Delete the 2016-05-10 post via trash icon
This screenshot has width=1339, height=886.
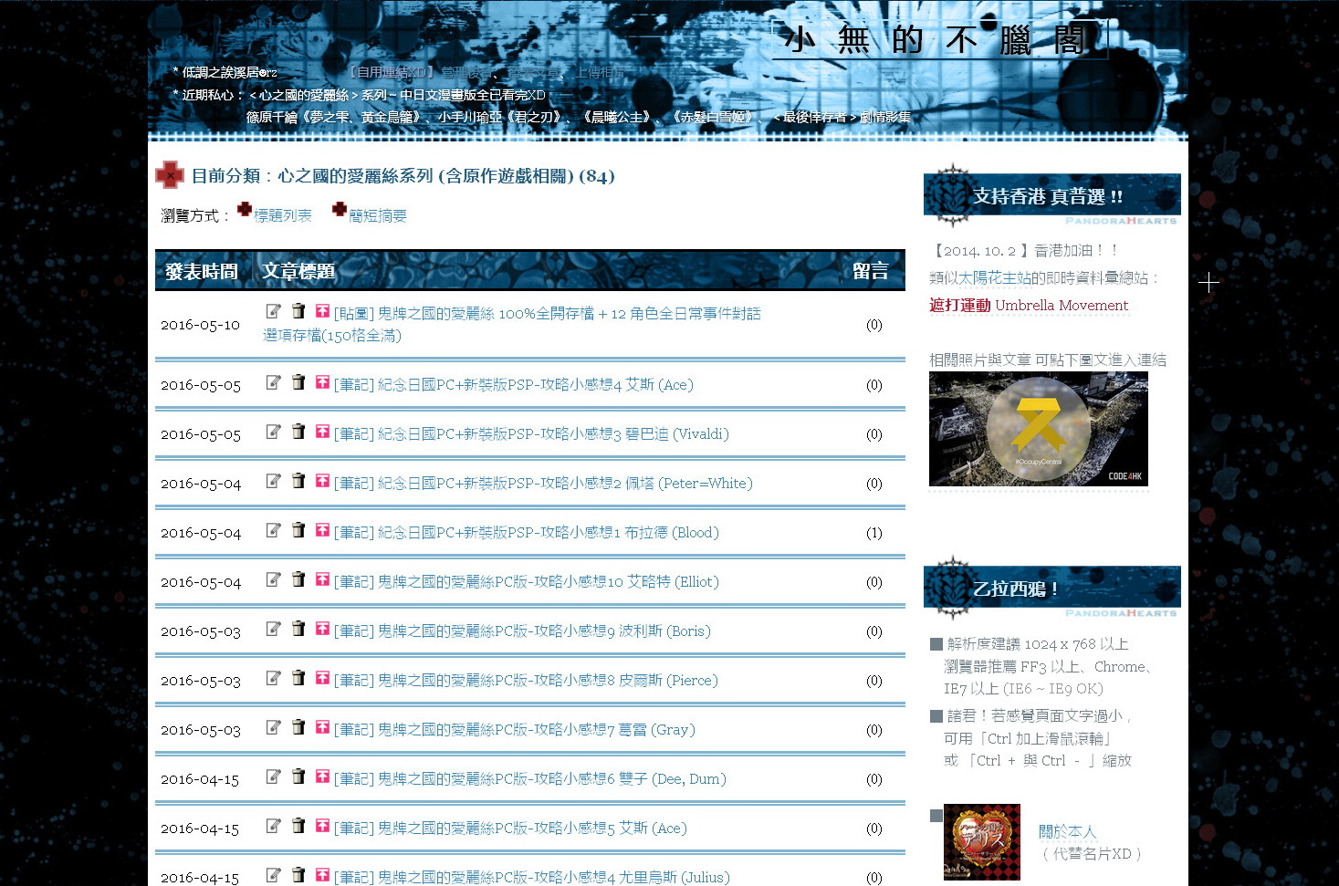[x=298, y=311]
